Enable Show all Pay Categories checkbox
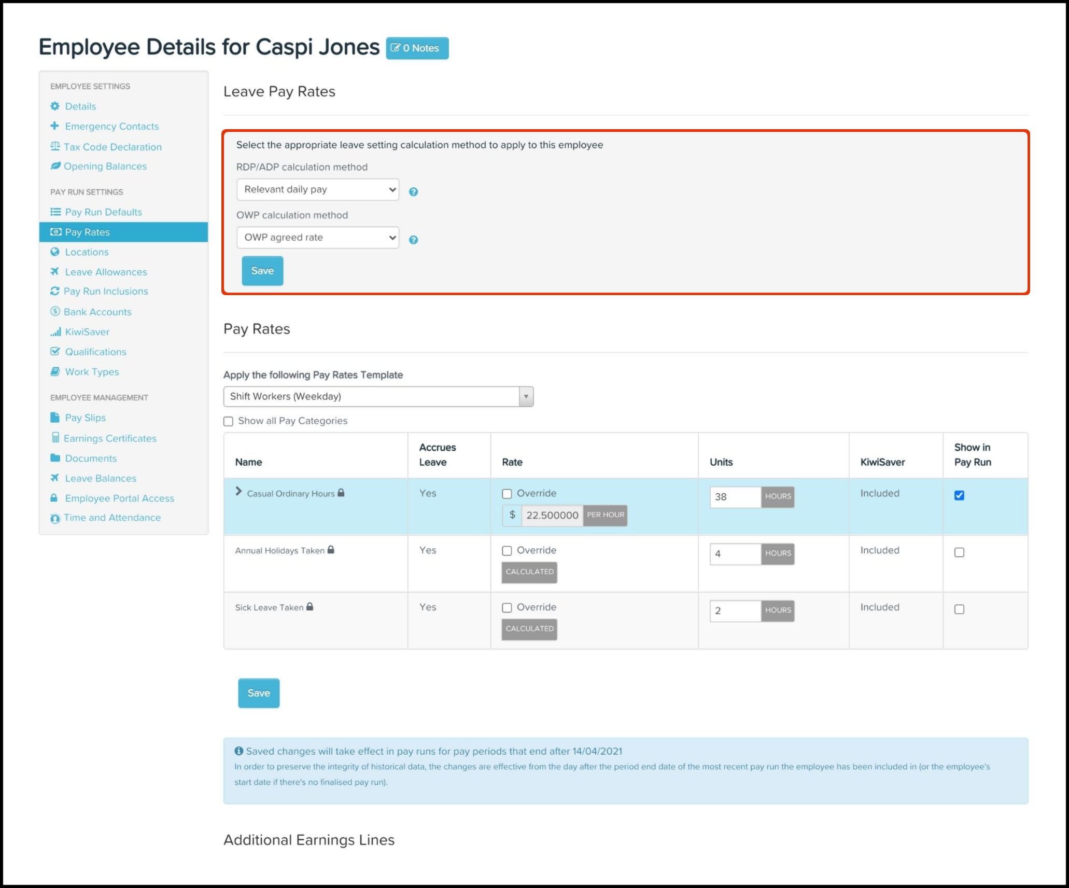1069x888 pixels. (x=229, y=421)
